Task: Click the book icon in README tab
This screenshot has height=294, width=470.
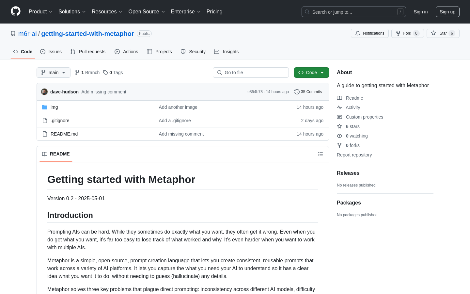Action: 45,154
